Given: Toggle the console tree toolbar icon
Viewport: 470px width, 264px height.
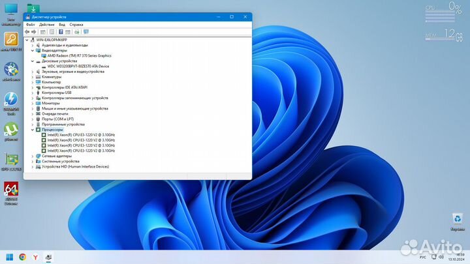Looking at the screenshot, I should click(x=43, y=32).
